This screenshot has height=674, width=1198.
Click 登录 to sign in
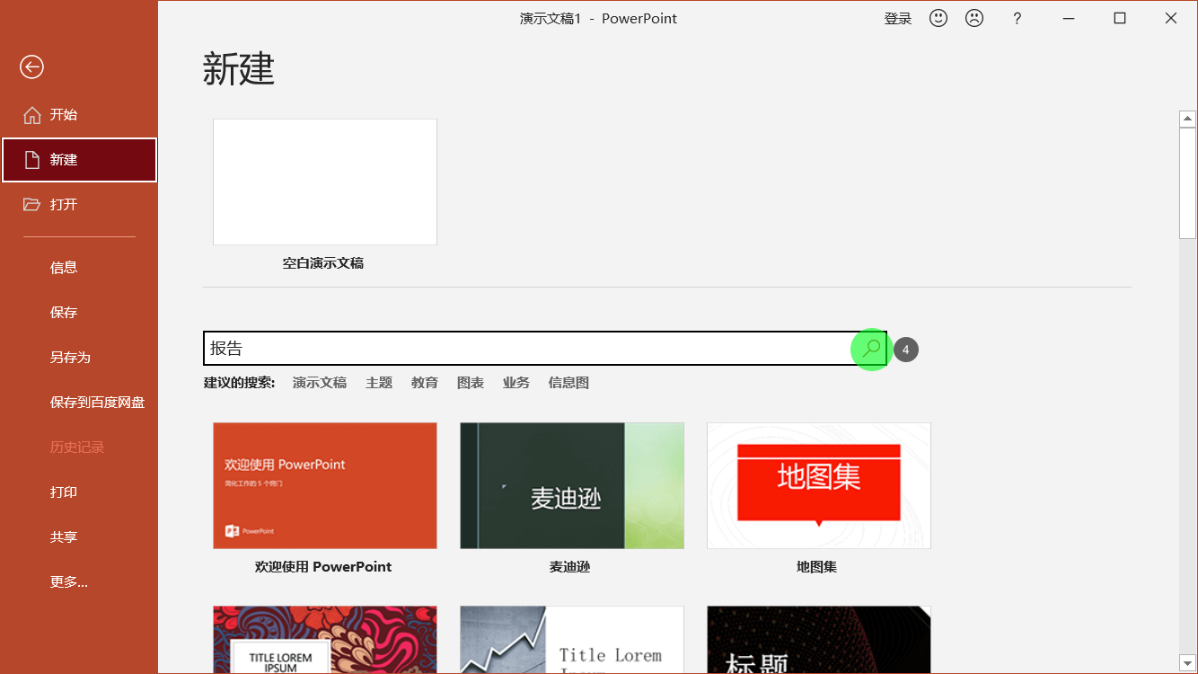coord(898,19)
